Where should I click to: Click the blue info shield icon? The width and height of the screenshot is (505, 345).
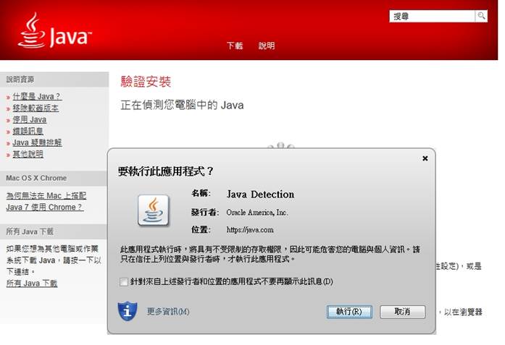128,311
